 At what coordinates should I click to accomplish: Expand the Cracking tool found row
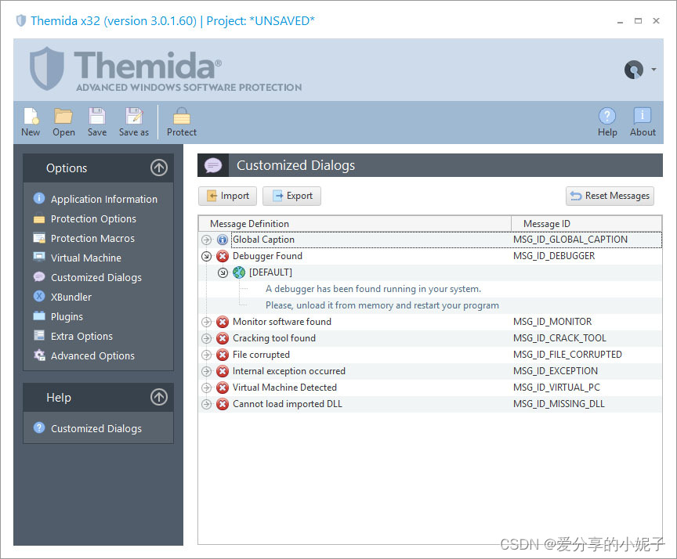click(206, 338)
